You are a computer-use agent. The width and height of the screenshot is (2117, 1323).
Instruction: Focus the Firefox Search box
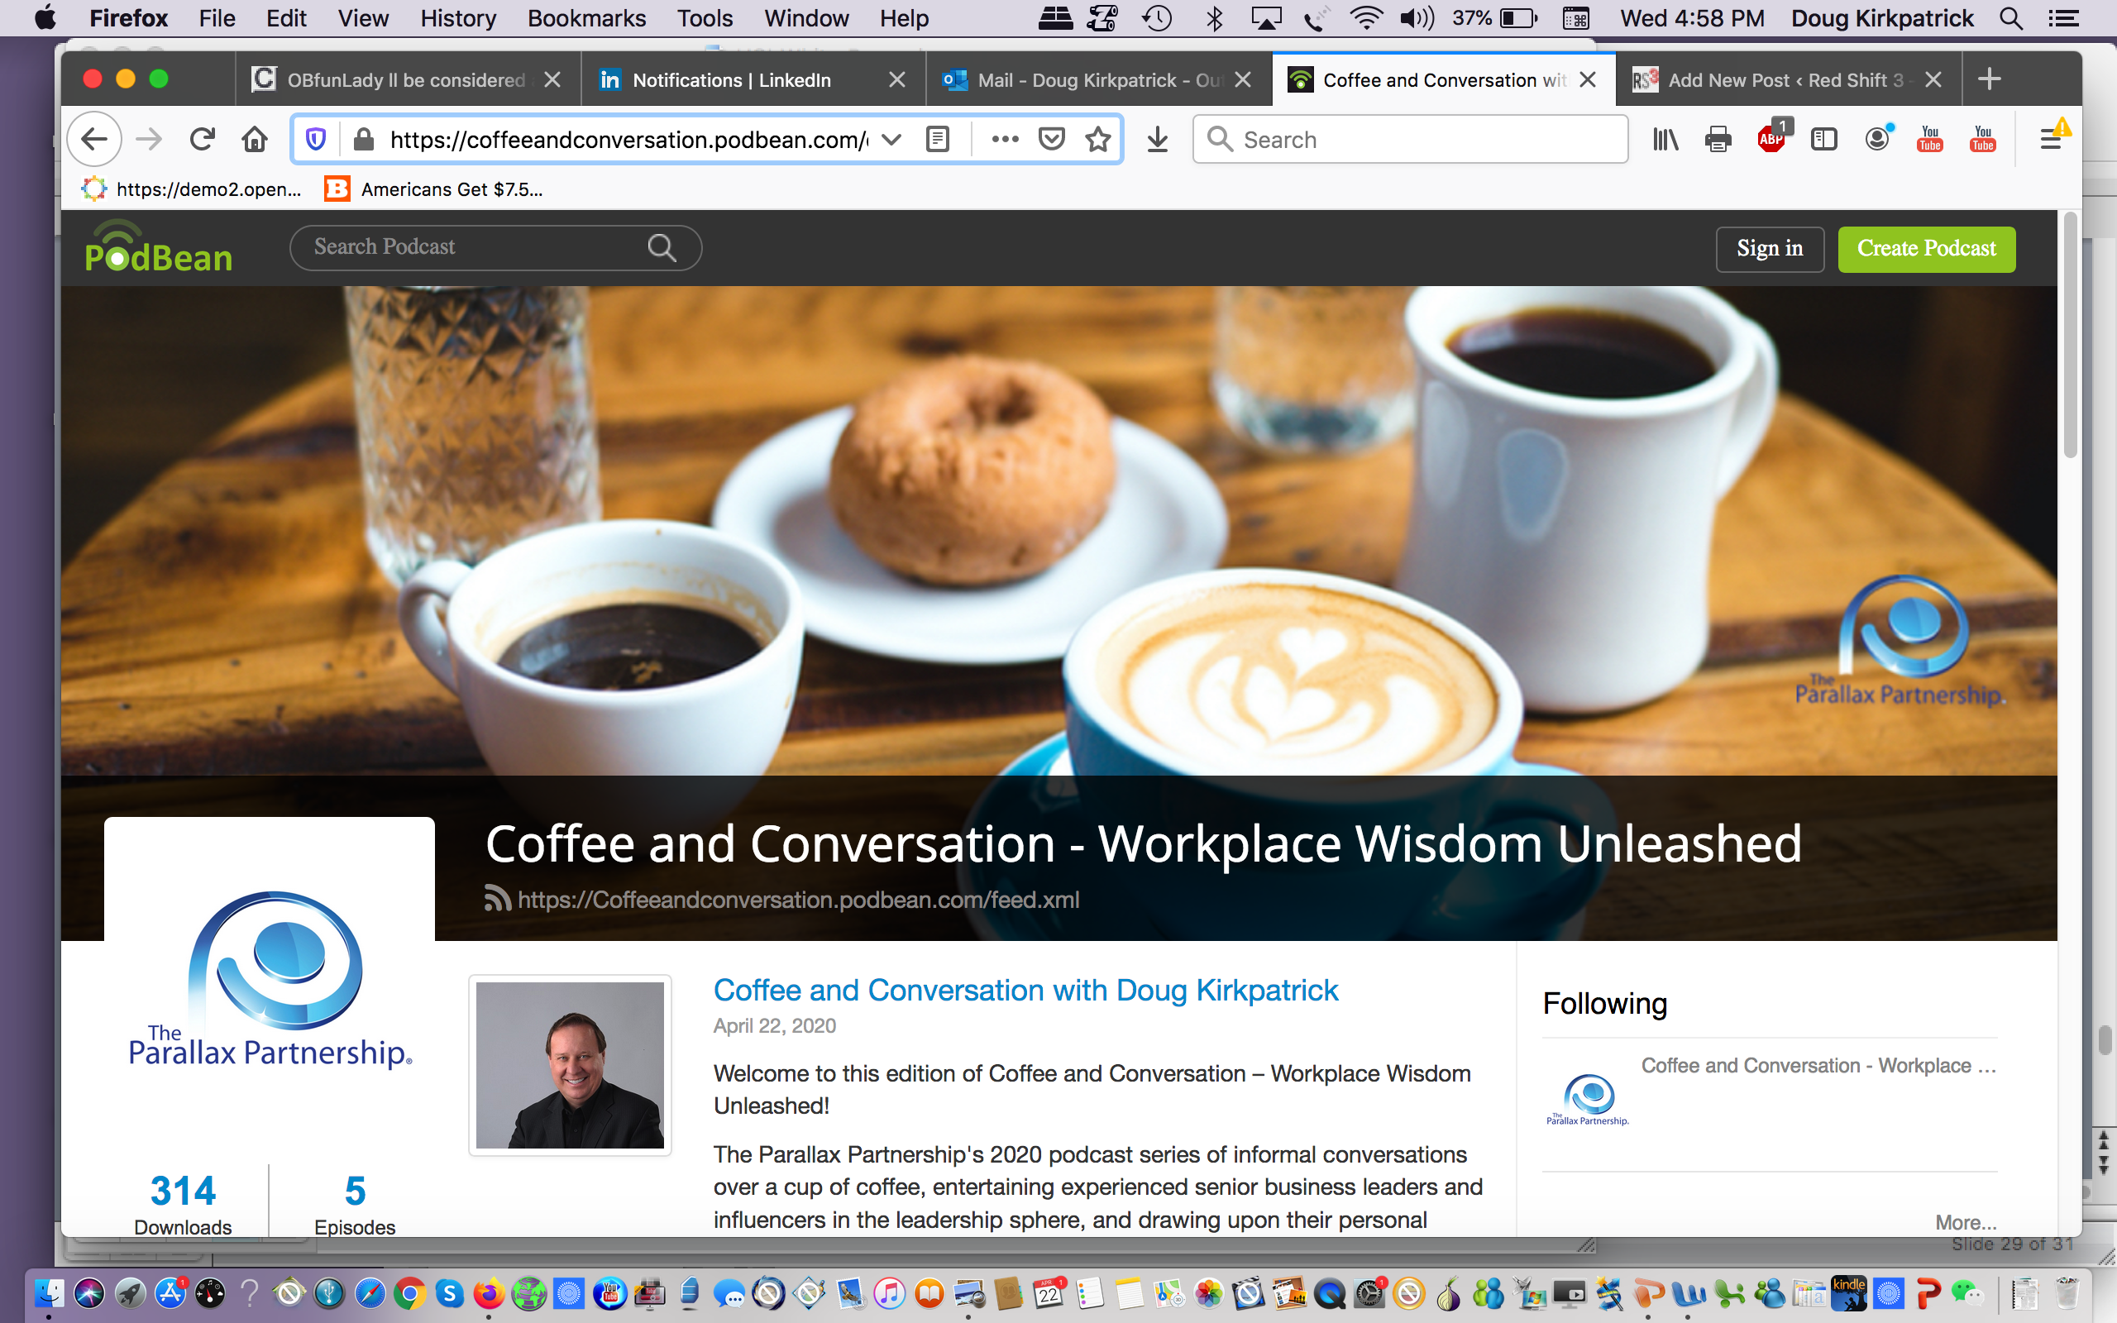pyautogui.click(x=1410, y=139)
